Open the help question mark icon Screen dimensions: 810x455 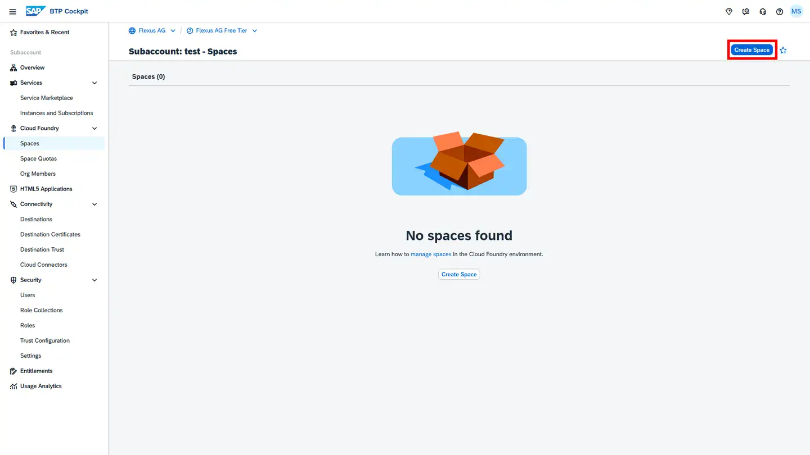point(780,11)
